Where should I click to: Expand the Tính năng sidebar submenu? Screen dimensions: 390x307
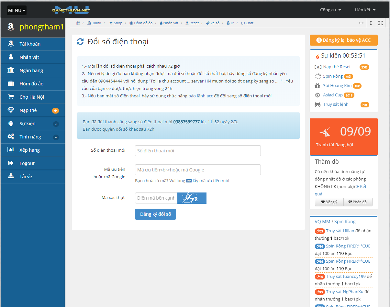pyautogui.click(x=56, y=137)
